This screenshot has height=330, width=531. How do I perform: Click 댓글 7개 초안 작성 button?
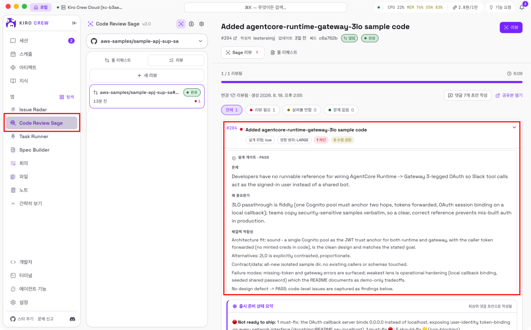[468, 95]
